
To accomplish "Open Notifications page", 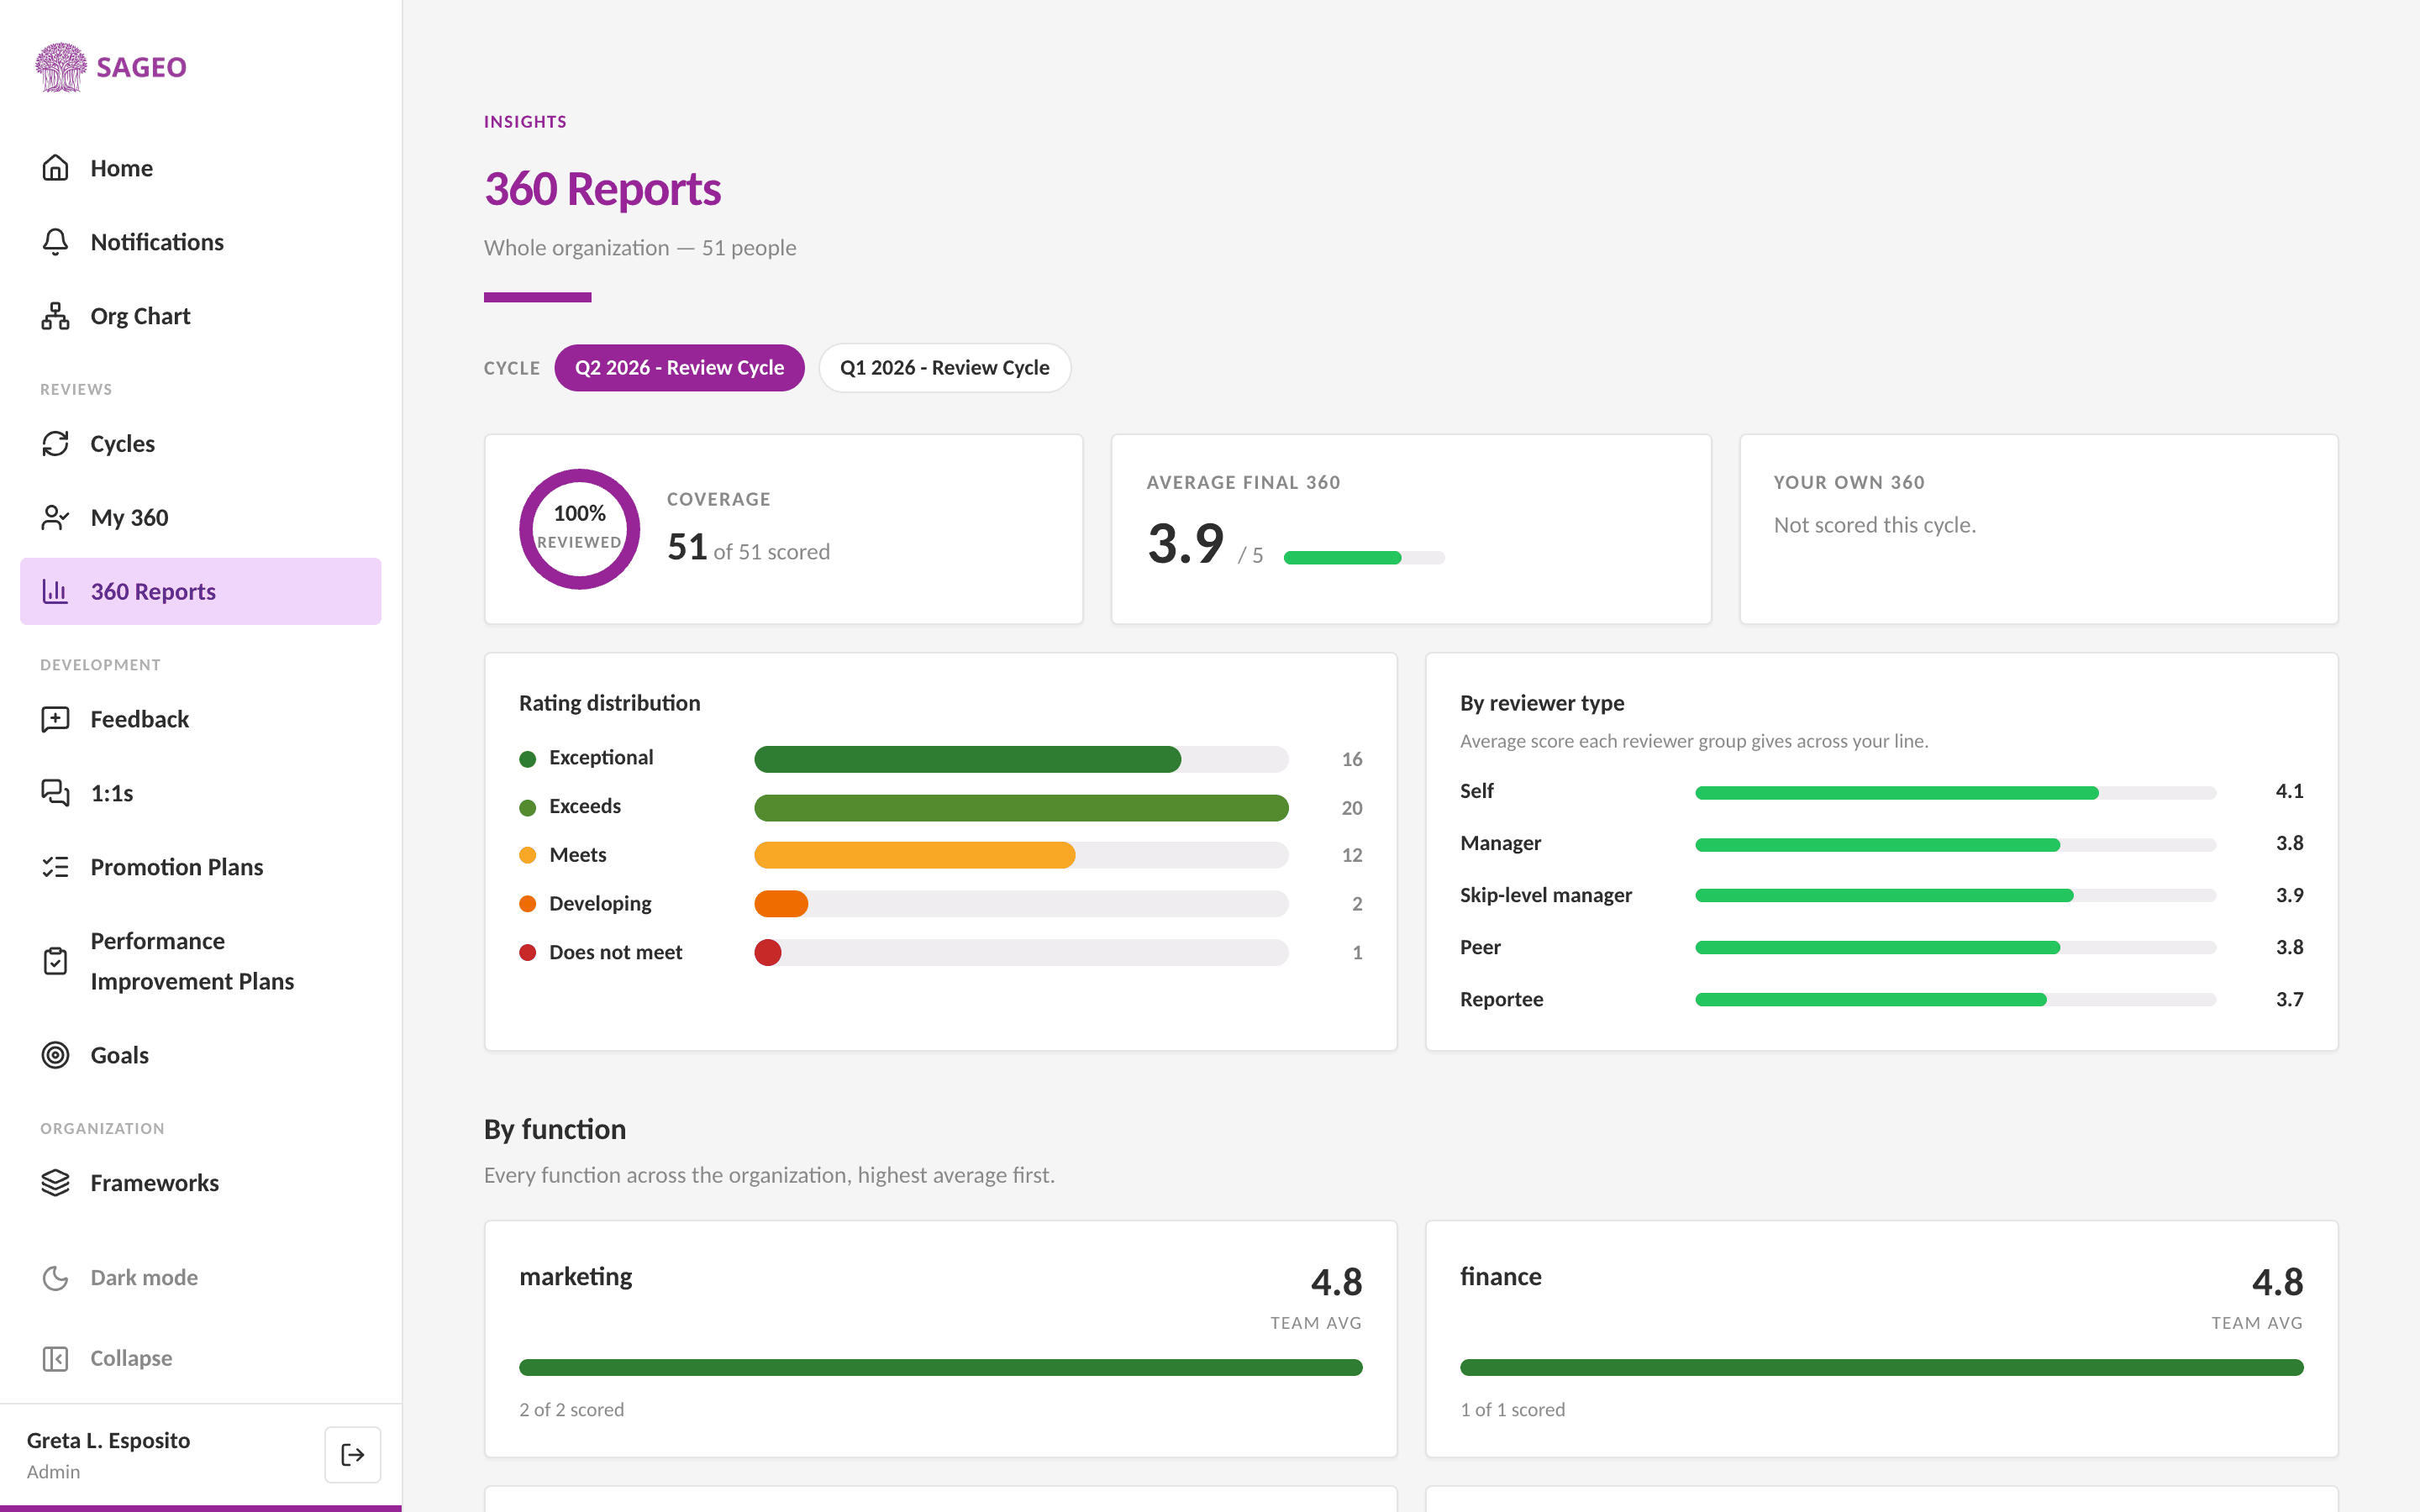I will pyautogui.click(x=201, y=242).
